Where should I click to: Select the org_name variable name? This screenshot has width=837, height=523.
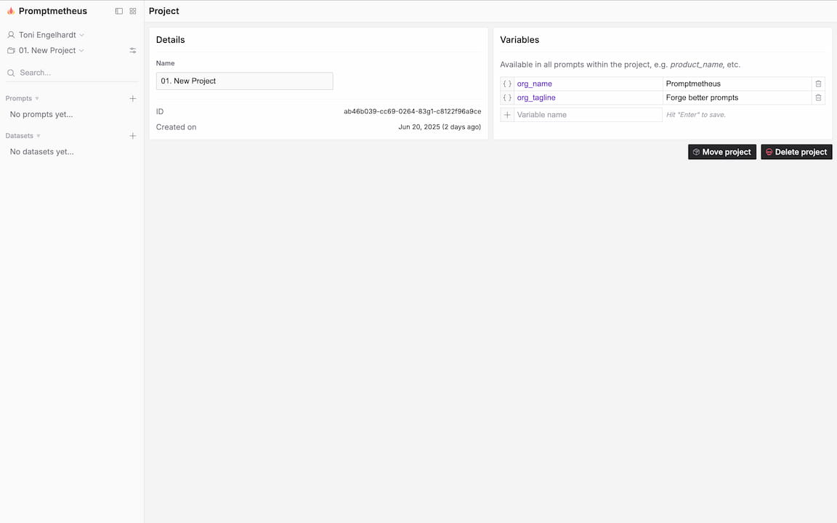pyautogui.click(x=534, y=84)
